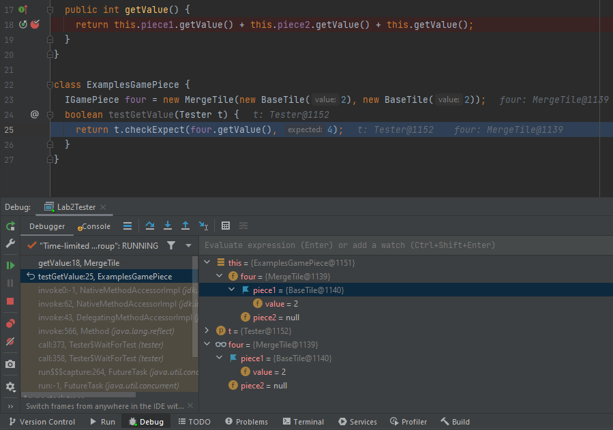The height and width of the screenshot is (430, 613).
Task: Switch to the Console tab
Action: [x=94, y=226]
